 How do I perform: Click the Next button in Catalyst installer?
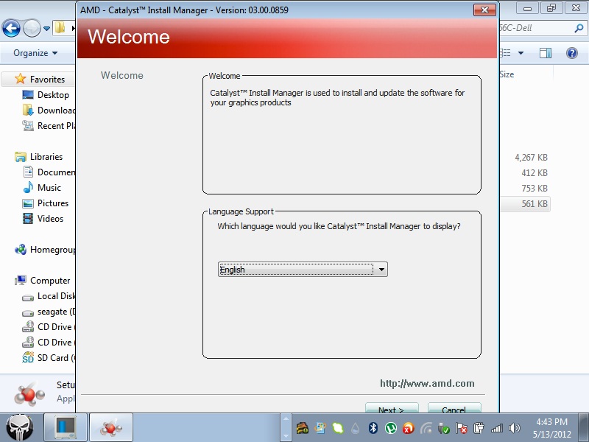(392, 407)
